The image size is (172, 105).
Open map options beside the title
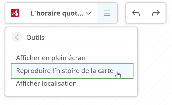pyautogui.click(x=89, y=13)
